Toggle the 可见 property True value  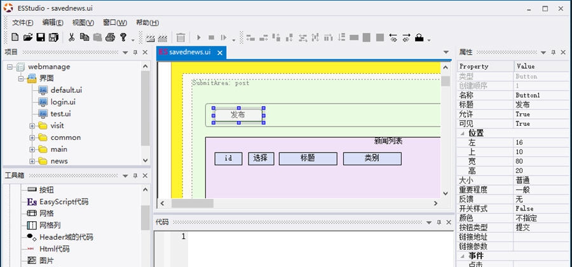point(541,124)
